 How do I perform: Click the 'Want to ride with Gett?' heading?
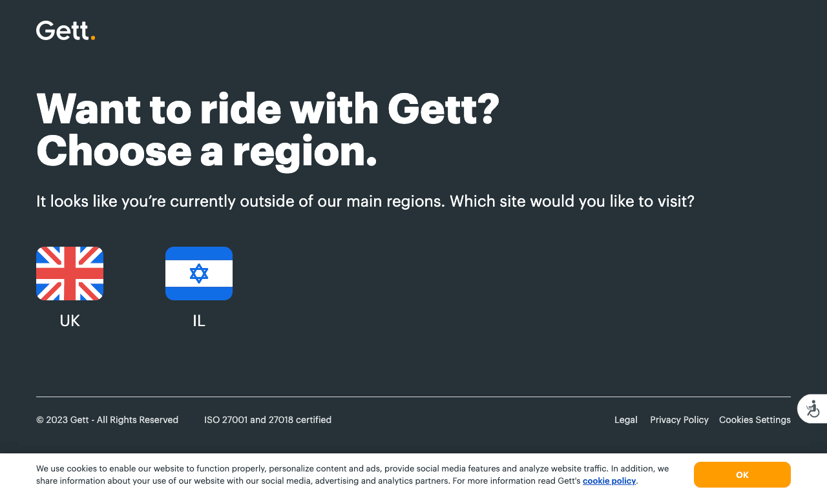(x=268, y=108)
